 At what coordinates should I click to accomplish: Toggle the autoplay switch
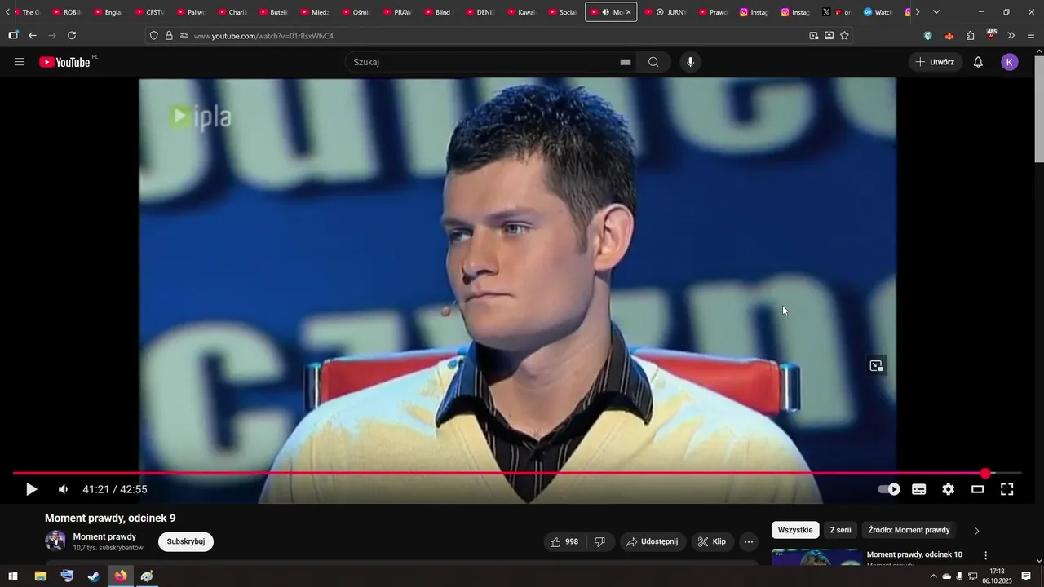[889, 489]
